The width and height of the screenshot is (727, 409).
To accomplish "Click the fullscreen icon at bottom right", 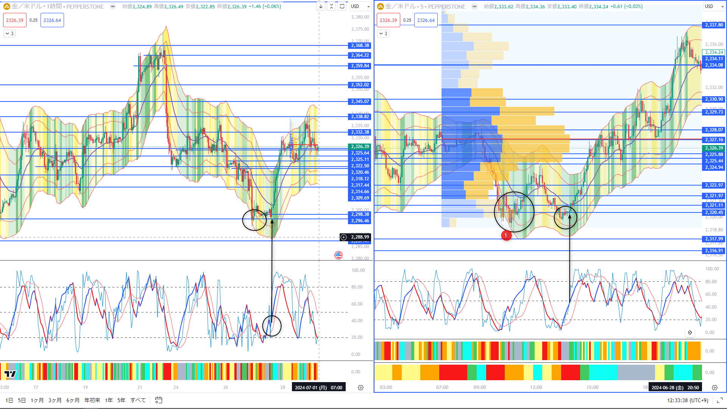I will (x=720, y=400).
